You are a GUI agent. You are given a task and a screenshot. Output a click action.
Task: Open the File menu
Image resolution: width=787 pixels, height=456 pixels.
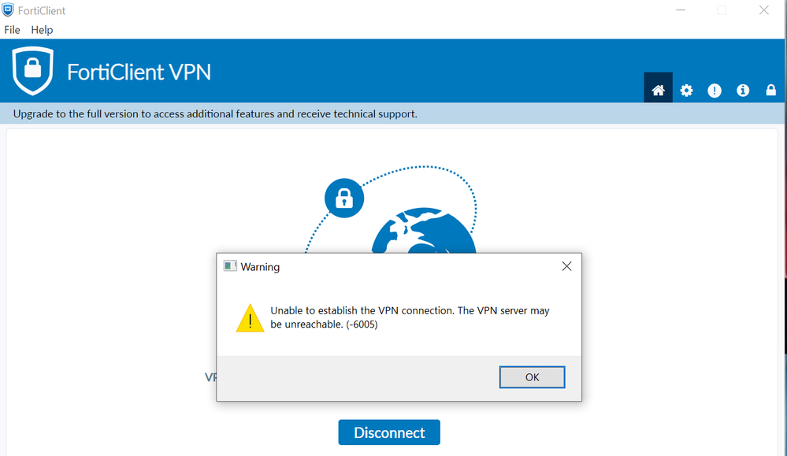point(12,30)
